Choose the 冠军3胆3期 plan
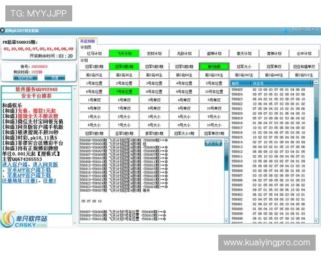Screen dimensions: 321x256 pyautogui.click(x=94, y=67)
